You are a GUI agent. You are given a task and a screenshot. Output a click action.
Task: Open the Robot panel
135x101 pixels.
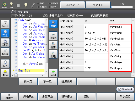point(5,24)
